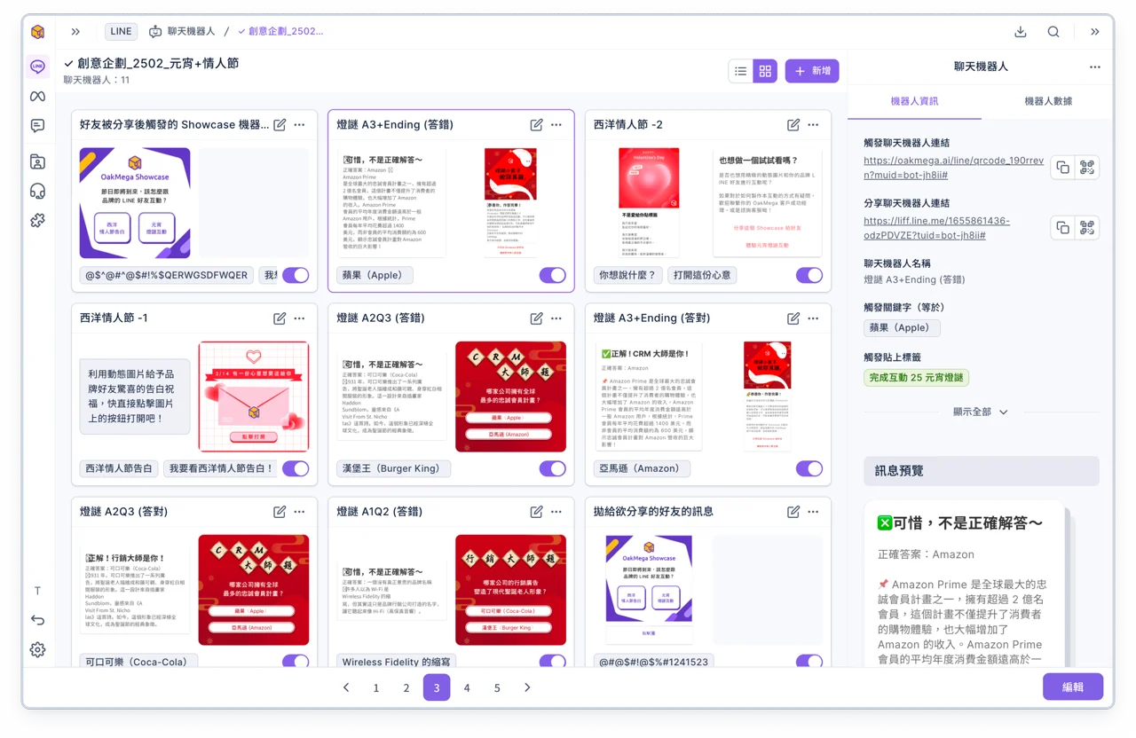Open more options on 好友被分享後觸發的 Showcase card
Image resolution: width=1136 pixels, height=738 pixels.
pos(300,125)
